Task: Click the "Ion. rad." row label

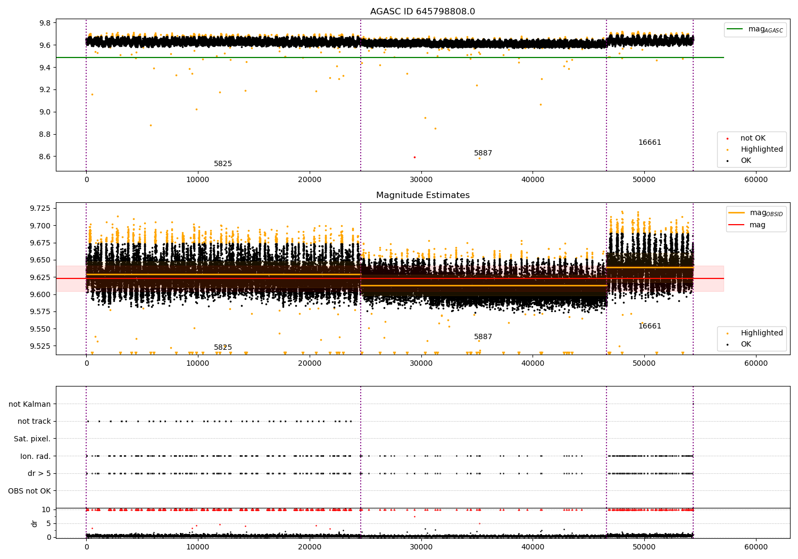Action: 36,457
